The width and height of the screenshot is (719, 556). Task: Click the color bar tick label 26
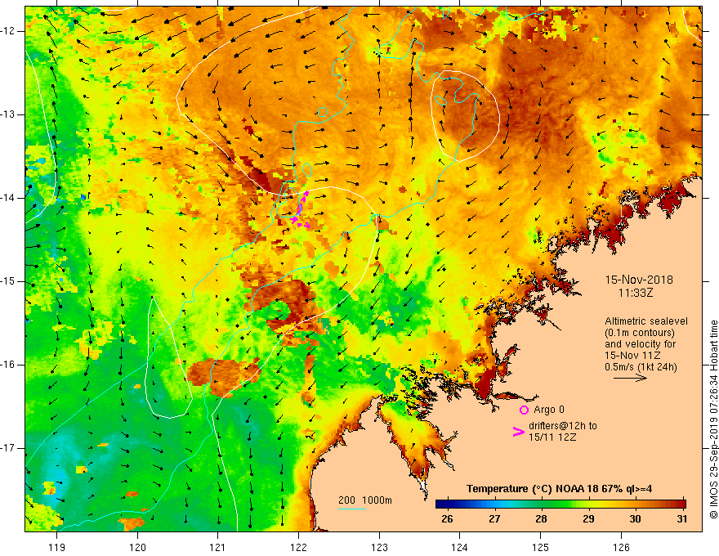[447, 519]
